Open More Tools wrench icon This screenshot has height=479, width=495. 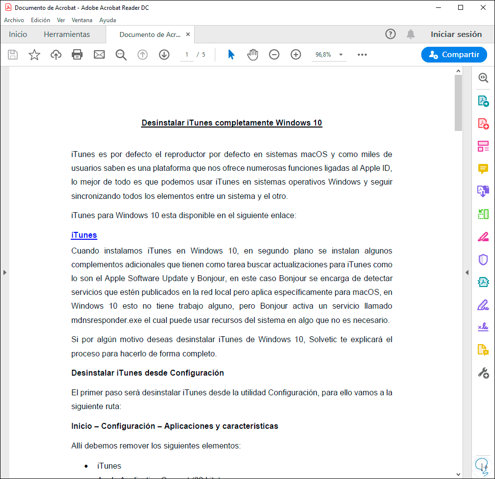483,373
